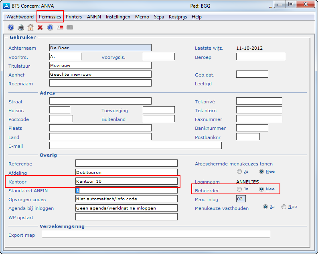This screenshot has width=318, height=254.
Task: Select Ja for Afgeschermde menukeuzes tonen
Action: click(239, 171)
